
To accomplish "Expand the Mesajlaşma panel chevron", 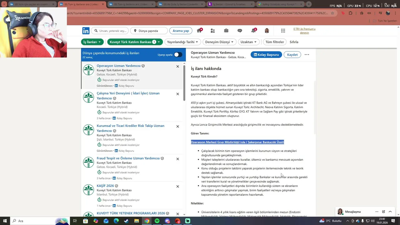I will pyautogui.click(x=390, y=212).
